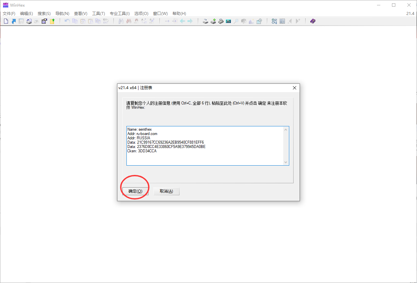The image size is (417, 283).
Task: Open the Create Disk Image printer-drive icon
Action: 29,21
